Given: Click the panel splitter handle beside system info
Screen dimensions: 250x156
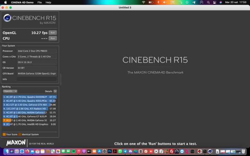Looking at the screenshot, I should tap(61, 79).
